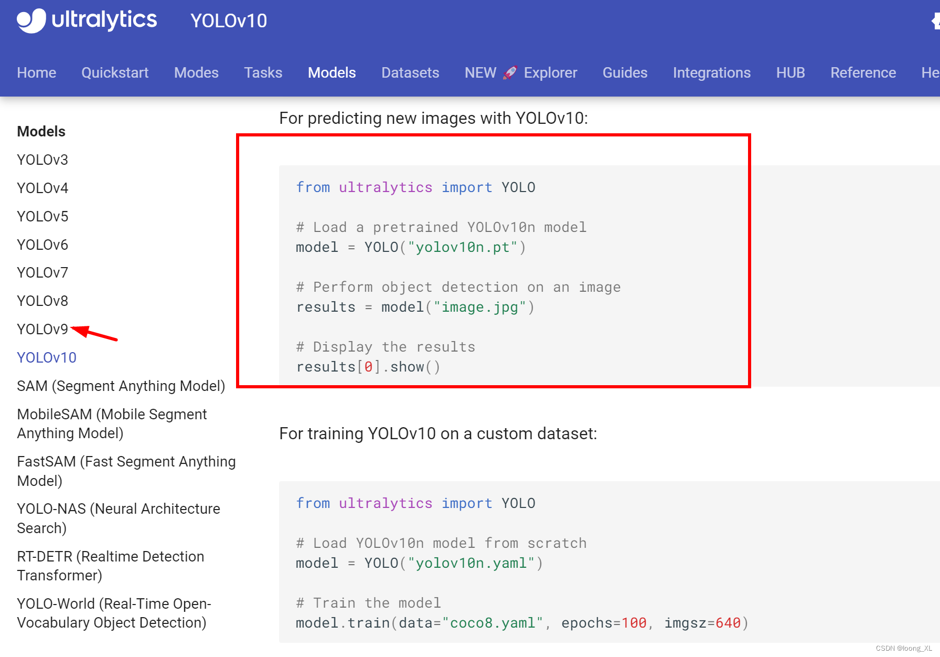
Task: Open the NEW Explorer tab
Action: (x=521, y=72)
